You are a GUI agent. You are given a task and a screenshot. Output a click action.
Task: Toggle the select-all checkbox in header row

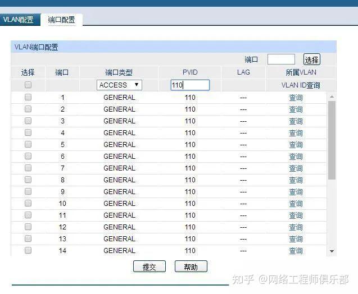(28, 85)
